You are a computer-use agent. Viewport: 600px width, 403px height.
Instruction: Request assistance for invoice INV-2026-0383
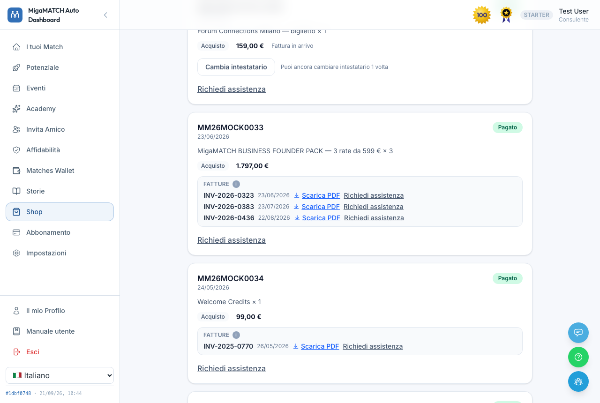[x=374, y=207]
